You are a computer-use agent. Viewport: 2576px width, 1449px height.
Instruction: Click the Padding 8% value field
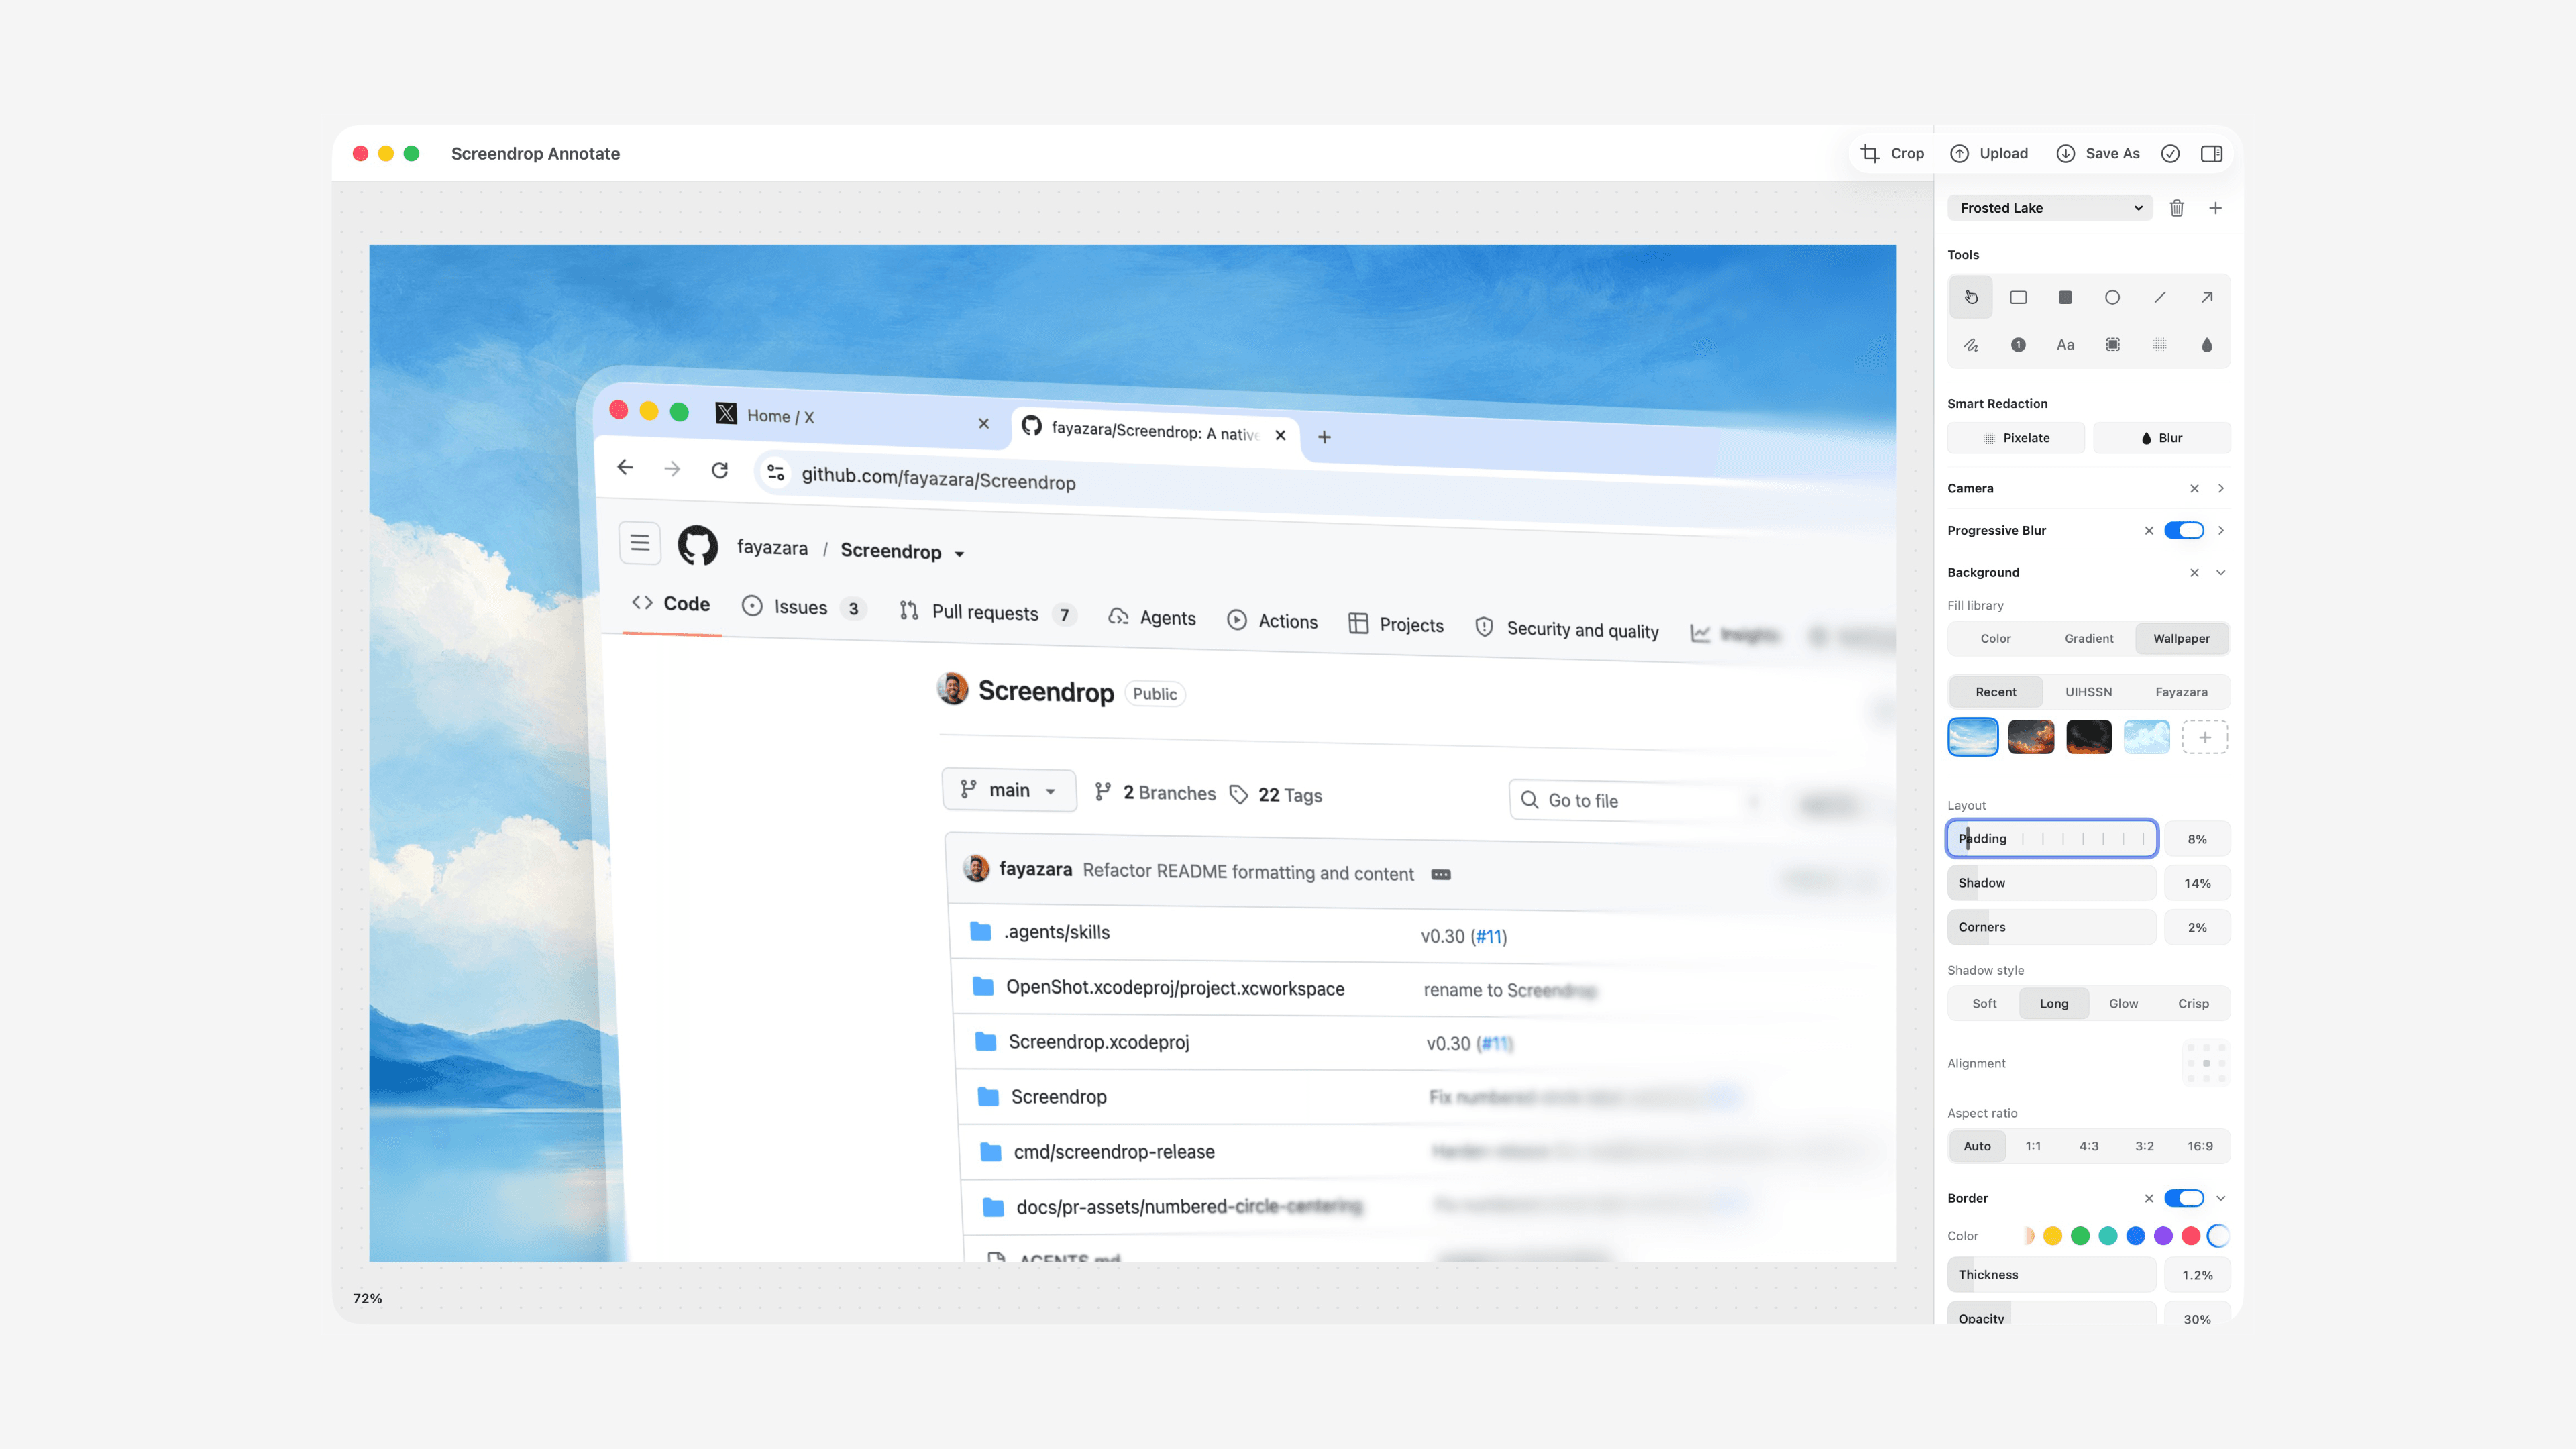[x=2197, y=839]
